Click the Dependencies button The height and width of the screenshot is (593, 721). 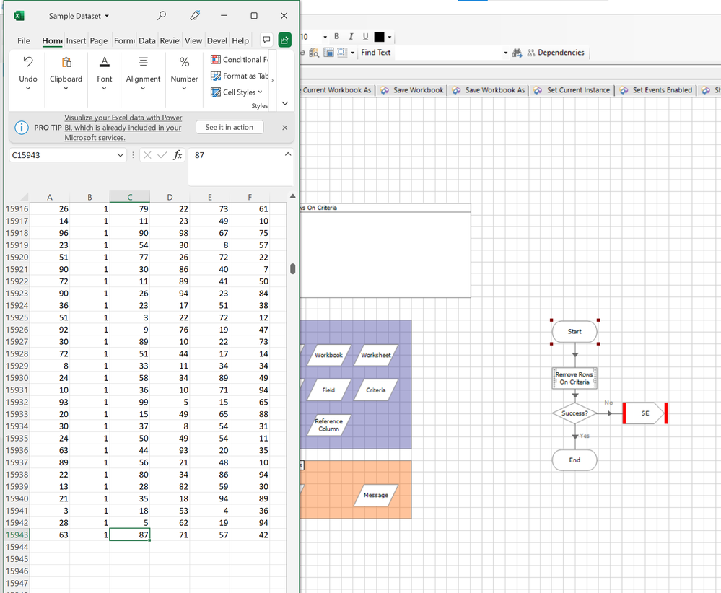(x=556, y=53)
